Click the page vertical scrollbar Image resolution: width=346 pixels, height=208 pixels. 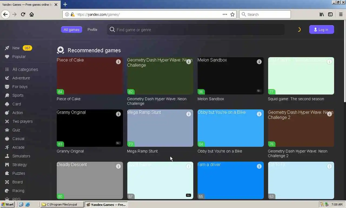click(x=344, y=61)
